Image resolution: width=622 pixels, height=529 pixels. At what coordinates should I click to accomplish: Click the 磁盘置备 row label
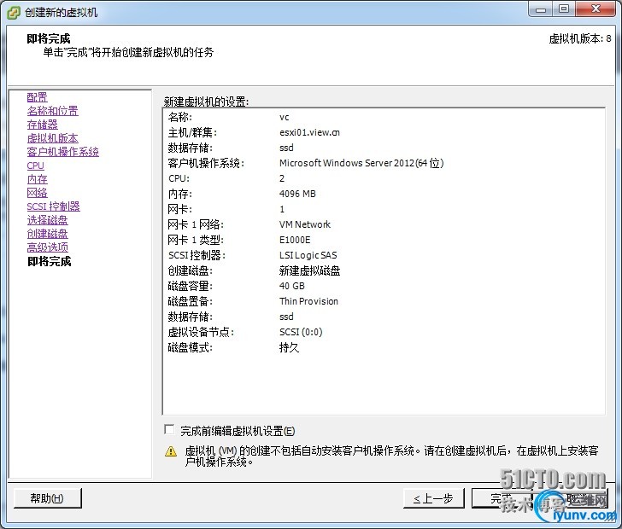tap(190, 301)
